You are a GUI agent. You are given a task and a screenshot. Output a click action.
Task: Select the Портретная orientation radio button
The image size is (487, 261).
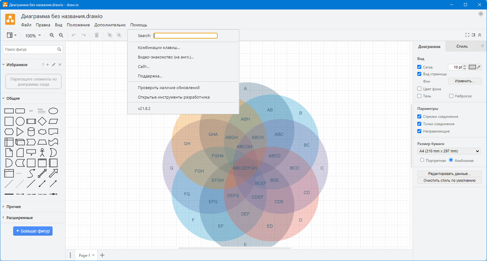422,160
